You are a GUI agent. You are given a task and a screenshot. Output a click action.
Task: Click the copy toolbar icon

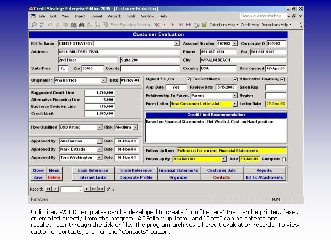pos(66,25)
